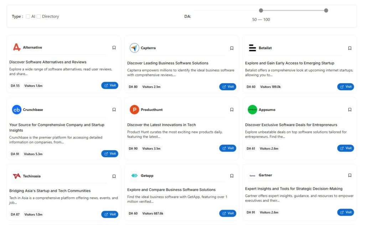Click the DA slider maximum handle
The image size is (365, 225).
(x=326, y=10)
